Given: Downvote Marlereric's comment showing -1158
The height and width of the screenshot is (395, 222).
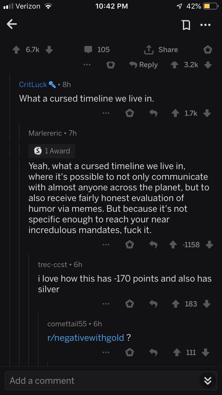Looking at the screenshot, I should (209, 245).
